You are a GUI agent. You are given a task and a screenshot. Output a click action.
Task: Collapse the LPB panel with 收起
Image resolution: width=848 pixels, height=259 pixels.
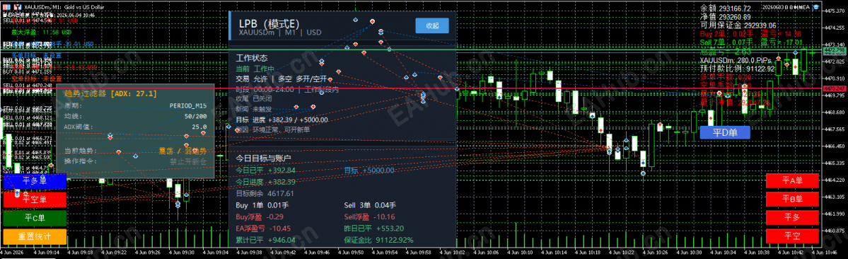coord(432,25)
